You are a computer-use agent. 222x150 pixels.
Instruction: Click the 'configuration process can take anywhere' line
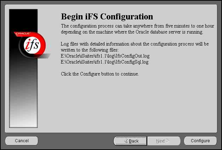(137, 26)
